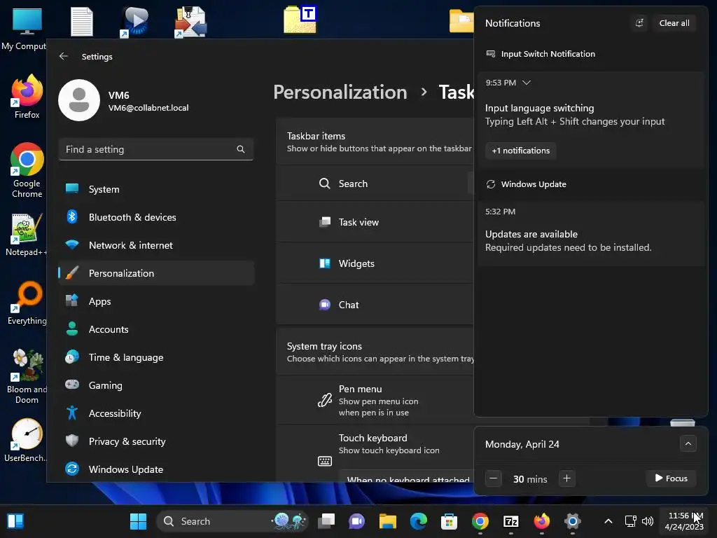
Task: Switch to Firefox on the taskbar
Action: tap(541, 521)
